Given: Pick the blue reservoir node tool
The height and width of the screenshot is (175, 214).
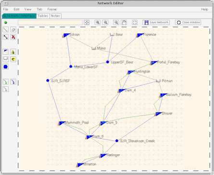Looking at the screenshot, I should click(x=6, y=52).
